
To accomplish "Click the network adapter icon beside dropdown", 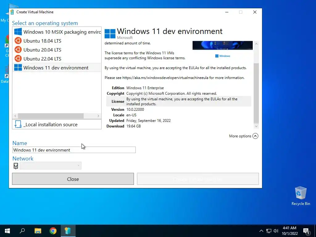I will (x=16, y=166).
